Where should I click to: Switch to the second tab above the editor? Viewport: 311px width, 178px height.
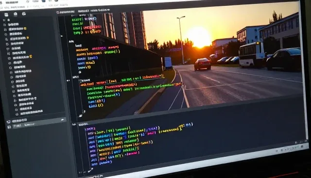point(83,11)
